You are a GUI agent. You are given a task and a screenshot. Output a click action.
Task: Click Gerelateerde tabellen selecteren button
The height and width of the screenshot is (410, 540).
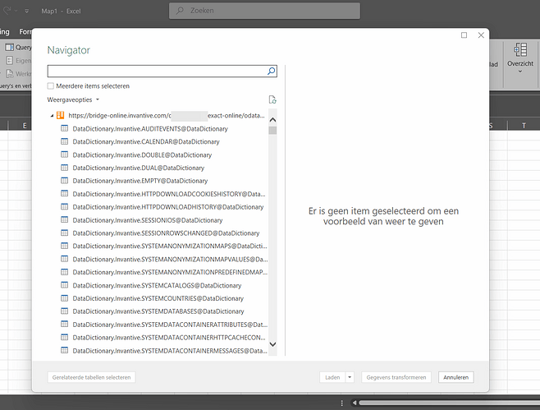click(x=91, y=377)
